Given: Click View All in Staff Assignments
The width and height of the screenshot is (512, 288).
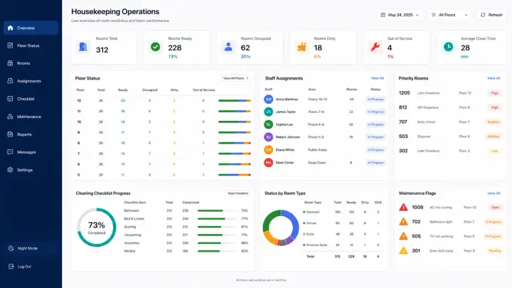Looking at the screenshot, I should point(377,78).
